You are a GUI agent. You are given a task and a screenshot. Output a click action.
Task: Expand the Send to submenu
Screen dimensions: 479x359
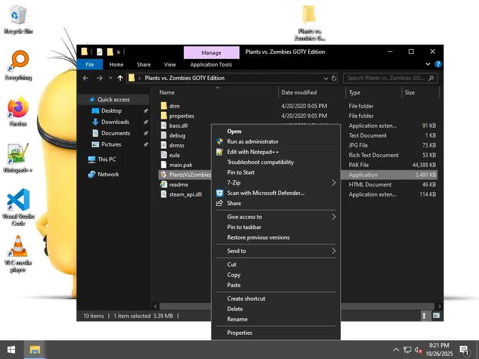276,251
